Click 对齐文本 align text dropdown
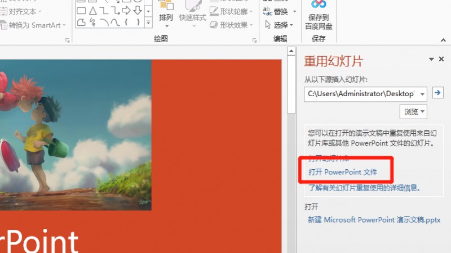451x253 pixels. [x=21, y=12]
